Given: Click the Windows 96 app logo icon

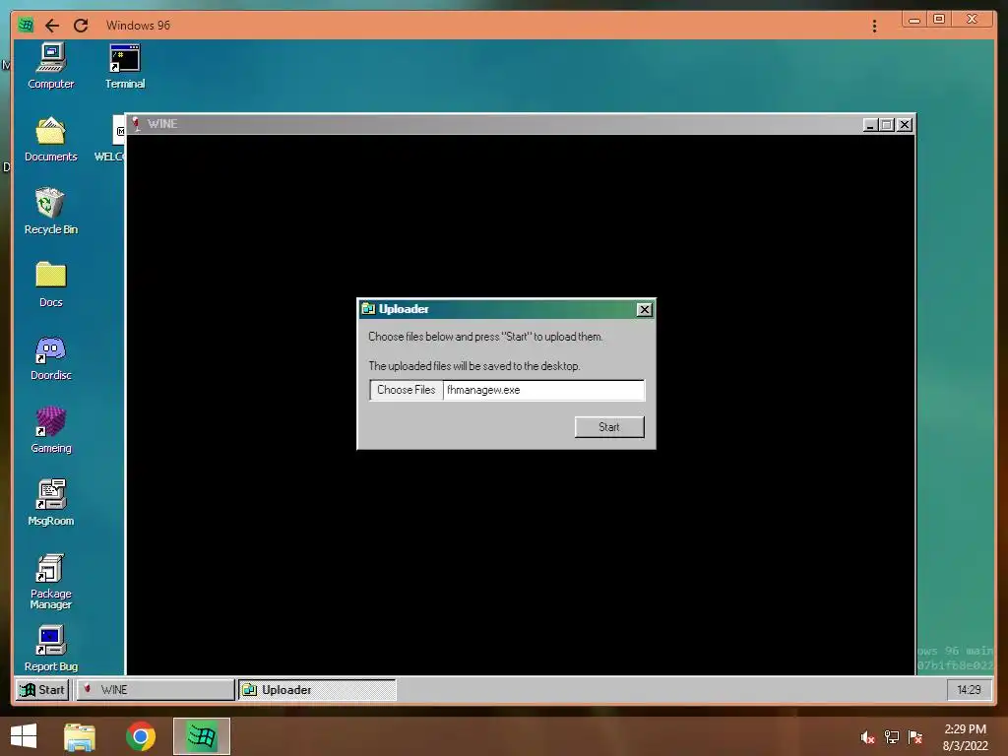Looking at the screenshot, I should click(26, 25).
